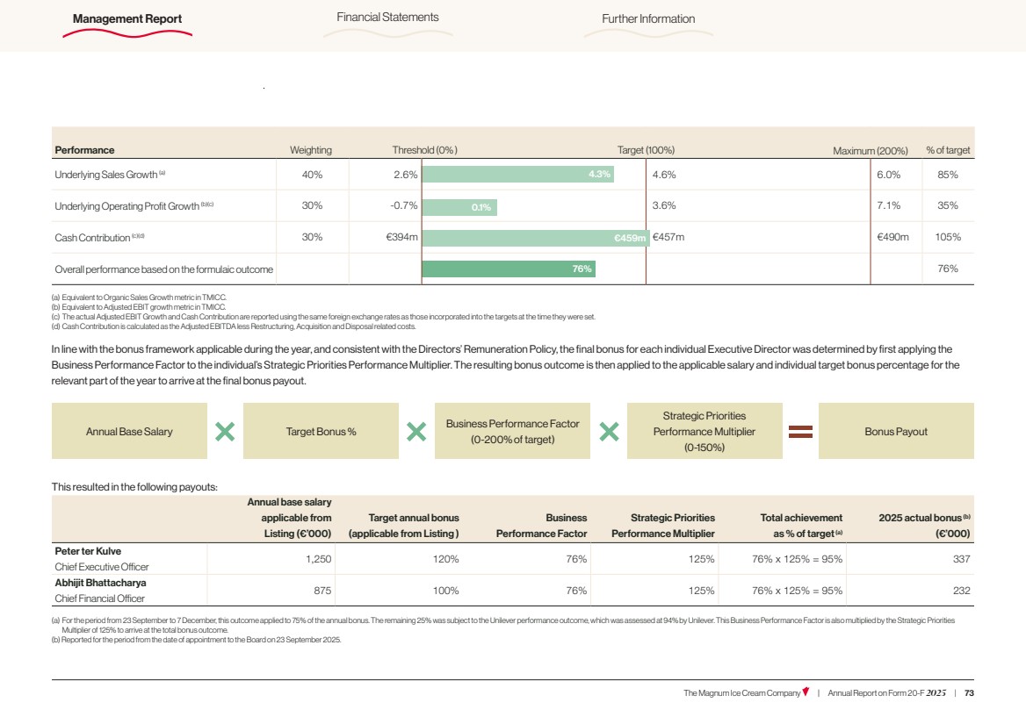Click the 35% of target value
1026x724 pixels.
tap(948, 205)
